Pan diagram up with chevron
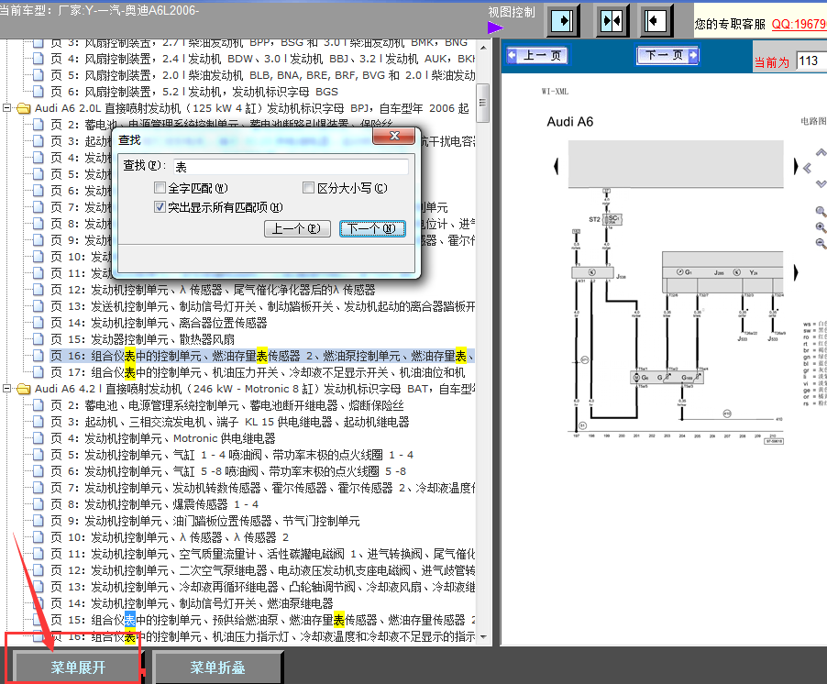 point(821,152)
